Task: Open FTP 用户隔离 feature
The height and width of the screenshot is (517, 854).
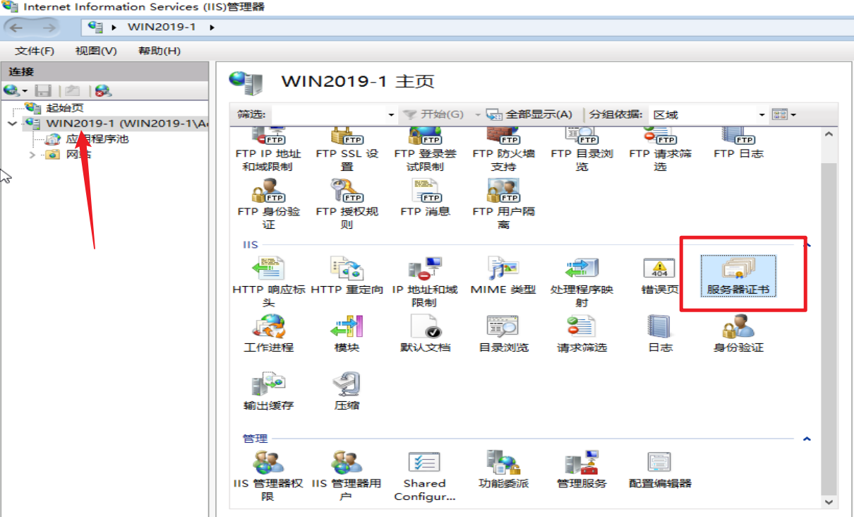Action: 503,203
